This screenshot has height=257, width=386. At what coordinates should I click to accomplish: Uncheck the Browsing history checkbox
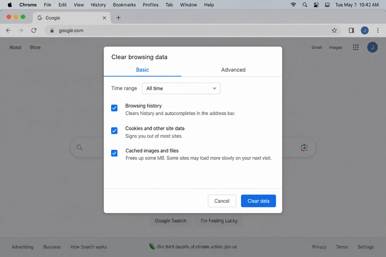(x=114, y=108)
